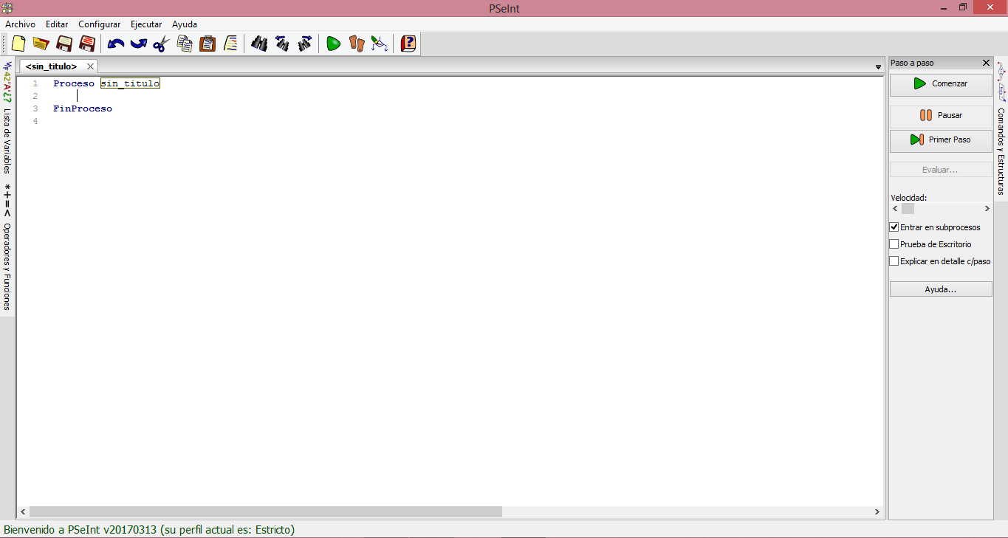Open the Configurar menu
This screenshot has height=538, width=1008.
click(99, 24)
